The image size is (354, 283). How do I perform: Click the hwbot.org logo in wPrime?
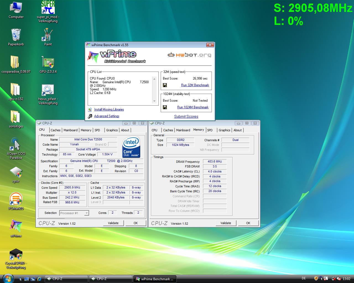click(x=189, y=55)
